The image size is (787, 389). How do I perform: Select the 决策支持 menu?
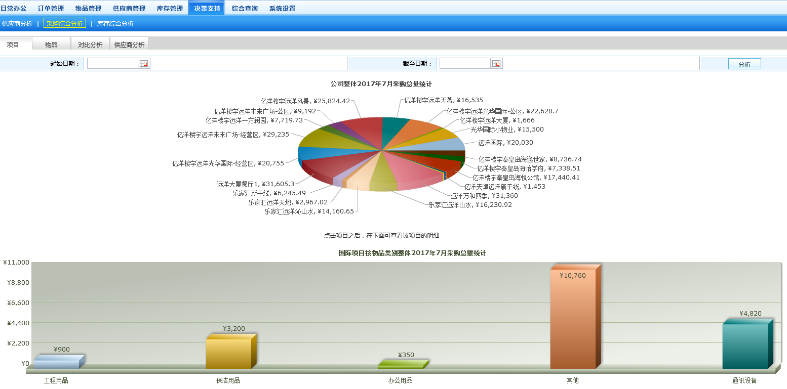click(x=207, y=8)
